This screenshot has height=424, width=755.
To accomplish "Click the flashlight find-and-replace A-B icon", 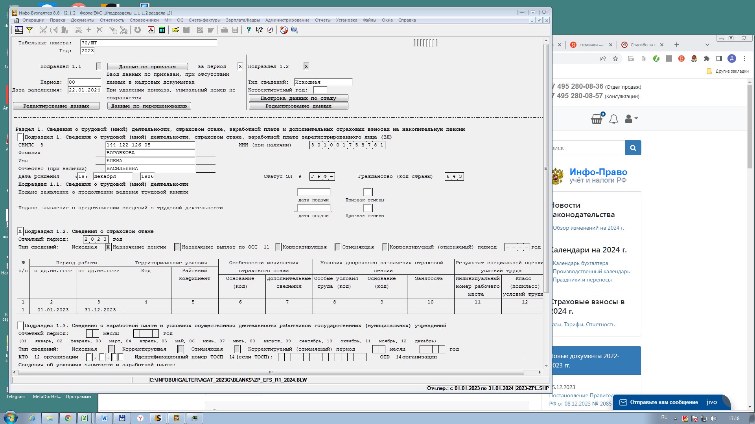I will coord(123,30).
